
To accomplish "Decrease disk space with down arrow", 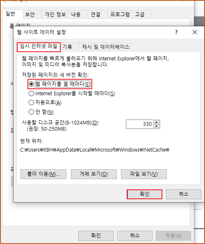I will [x=157, y=127].
